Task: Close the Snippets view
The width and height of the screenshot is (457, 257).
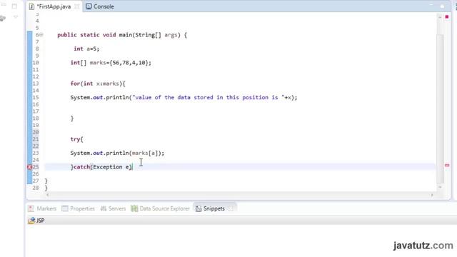Action: tap(231, 208)
